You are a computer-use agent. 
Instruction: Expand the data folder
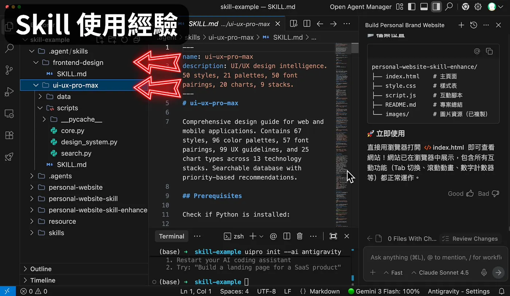40,97
